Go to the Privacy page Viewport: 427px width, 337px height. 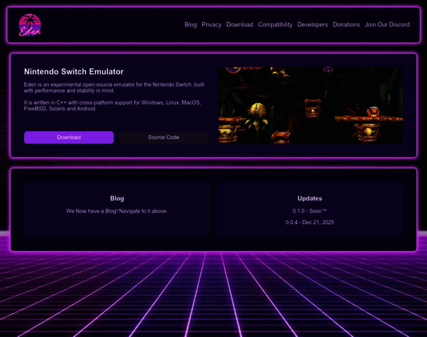[x=211, y=25]
